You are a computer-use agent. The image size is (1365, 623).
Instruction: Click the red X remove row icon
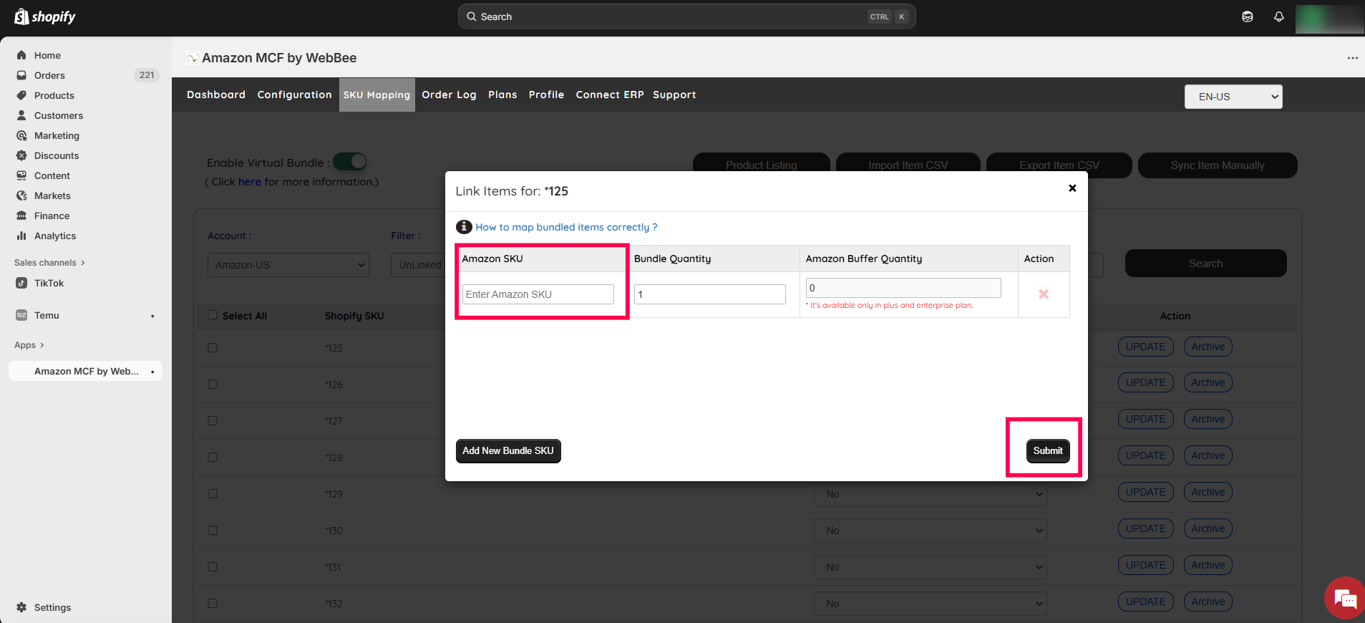coord(1044,294)
